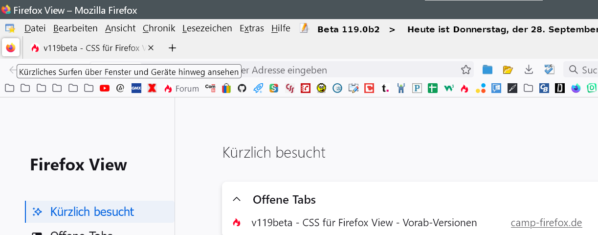The width and height of the screenshot is (598, 235).
Task: Open the GitHub bookmark icon
Action: pos(242,89)
